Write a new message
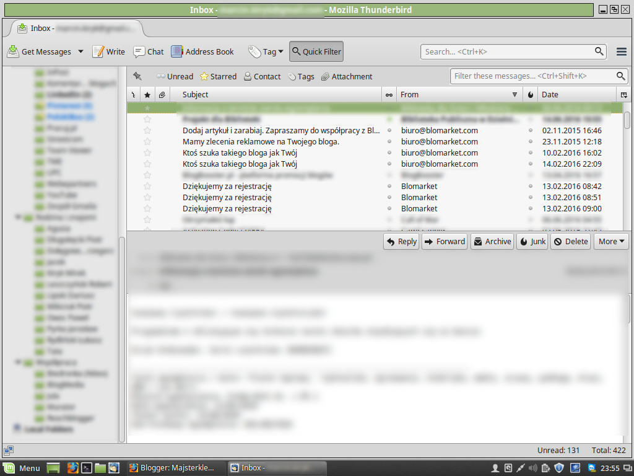This screenshot has height=476, width=634. (108, 51)
